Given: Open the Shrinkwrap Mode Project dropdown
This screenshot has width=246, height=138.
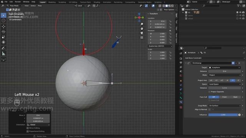Looking at the screenshot, I should [224, 75].
